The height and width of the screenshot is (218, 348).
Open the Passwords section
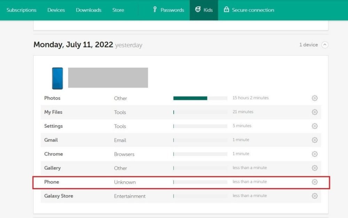pyautogui.click(x=168, y=10)
